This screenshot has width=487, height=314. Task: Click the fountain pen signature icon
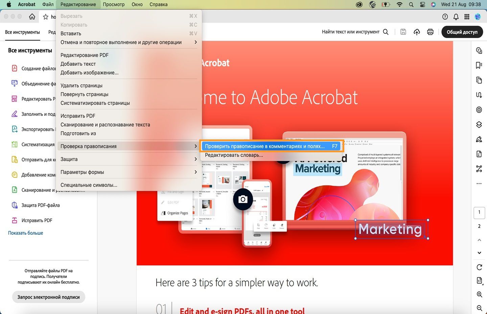(x=479, y=139)
